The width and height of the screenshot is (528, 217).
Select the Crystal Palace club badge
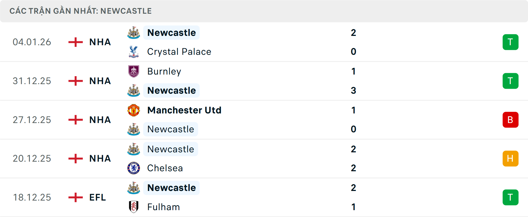(x=133, y=52)
